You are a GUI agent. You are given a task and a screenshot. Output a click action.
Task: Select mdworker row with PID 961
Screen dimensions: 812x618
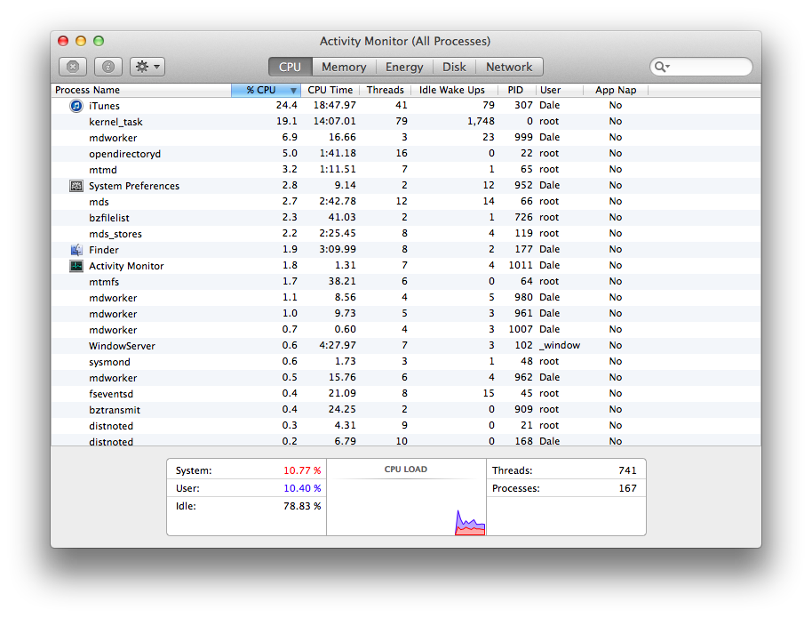(x=406, y=314)
